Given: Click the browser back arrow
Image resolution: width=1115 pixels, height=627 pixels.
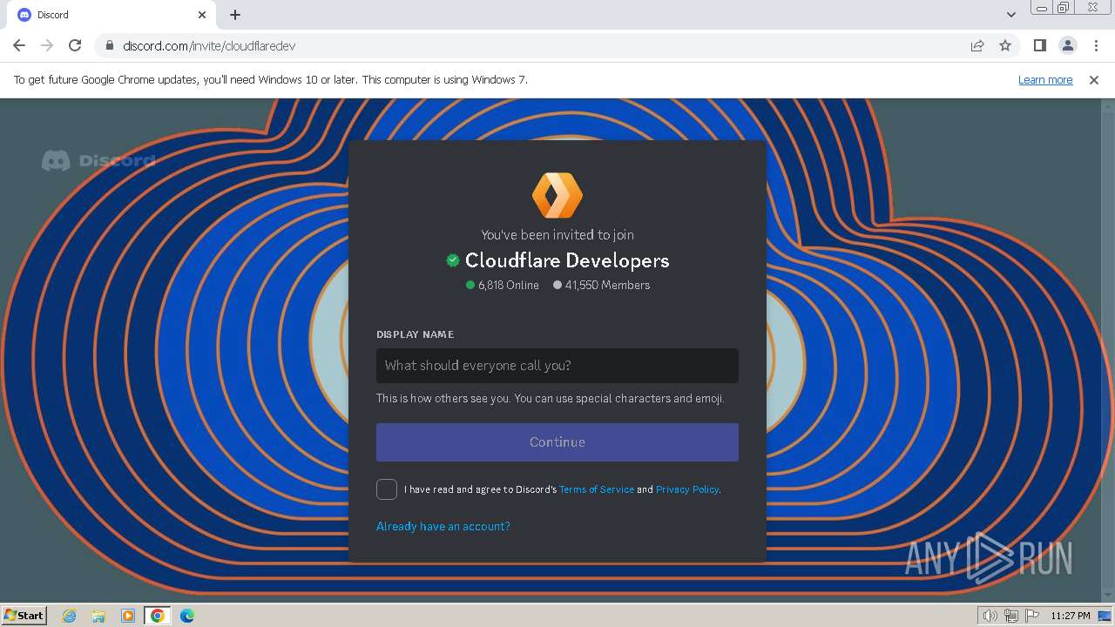Looking at the screenshot, I should coord(19,45).
